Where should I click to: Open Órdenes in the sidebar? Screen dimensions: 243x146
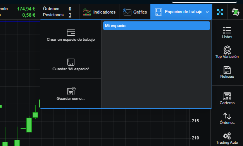[x=227, y=118]
